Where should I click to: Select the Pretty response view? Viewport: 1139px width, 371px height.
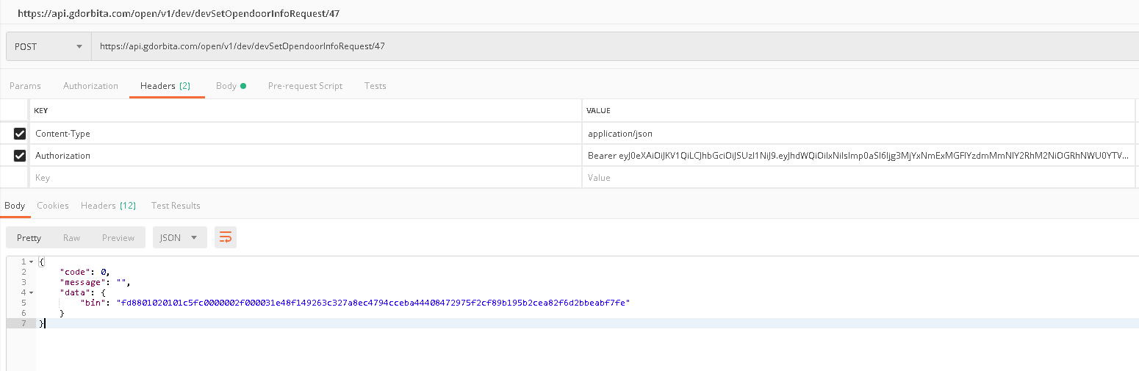coord(29,237)
